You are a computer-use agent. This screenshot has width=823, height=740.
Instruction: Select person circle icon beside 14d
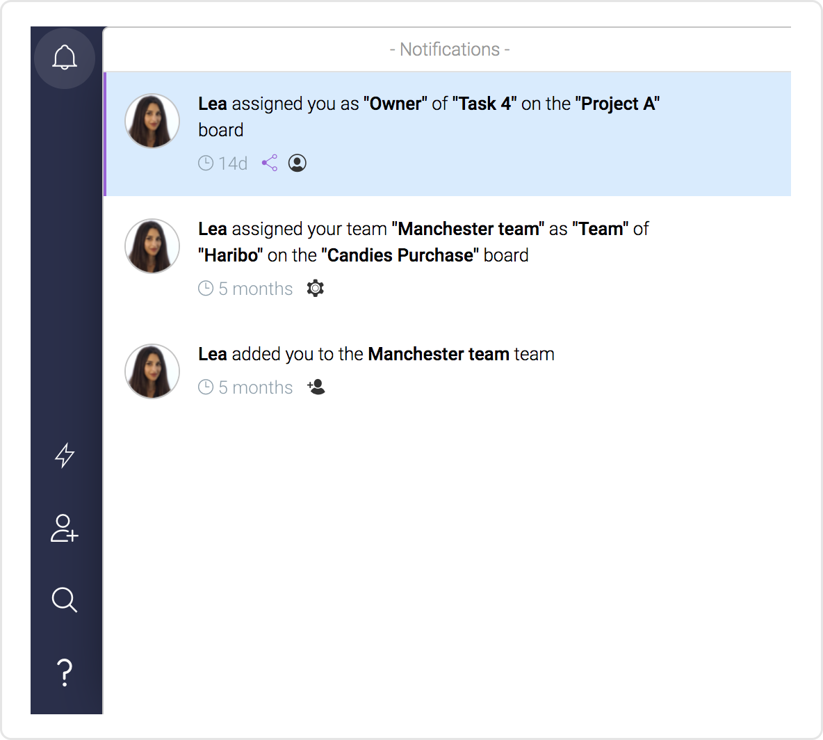pos(297,163)
